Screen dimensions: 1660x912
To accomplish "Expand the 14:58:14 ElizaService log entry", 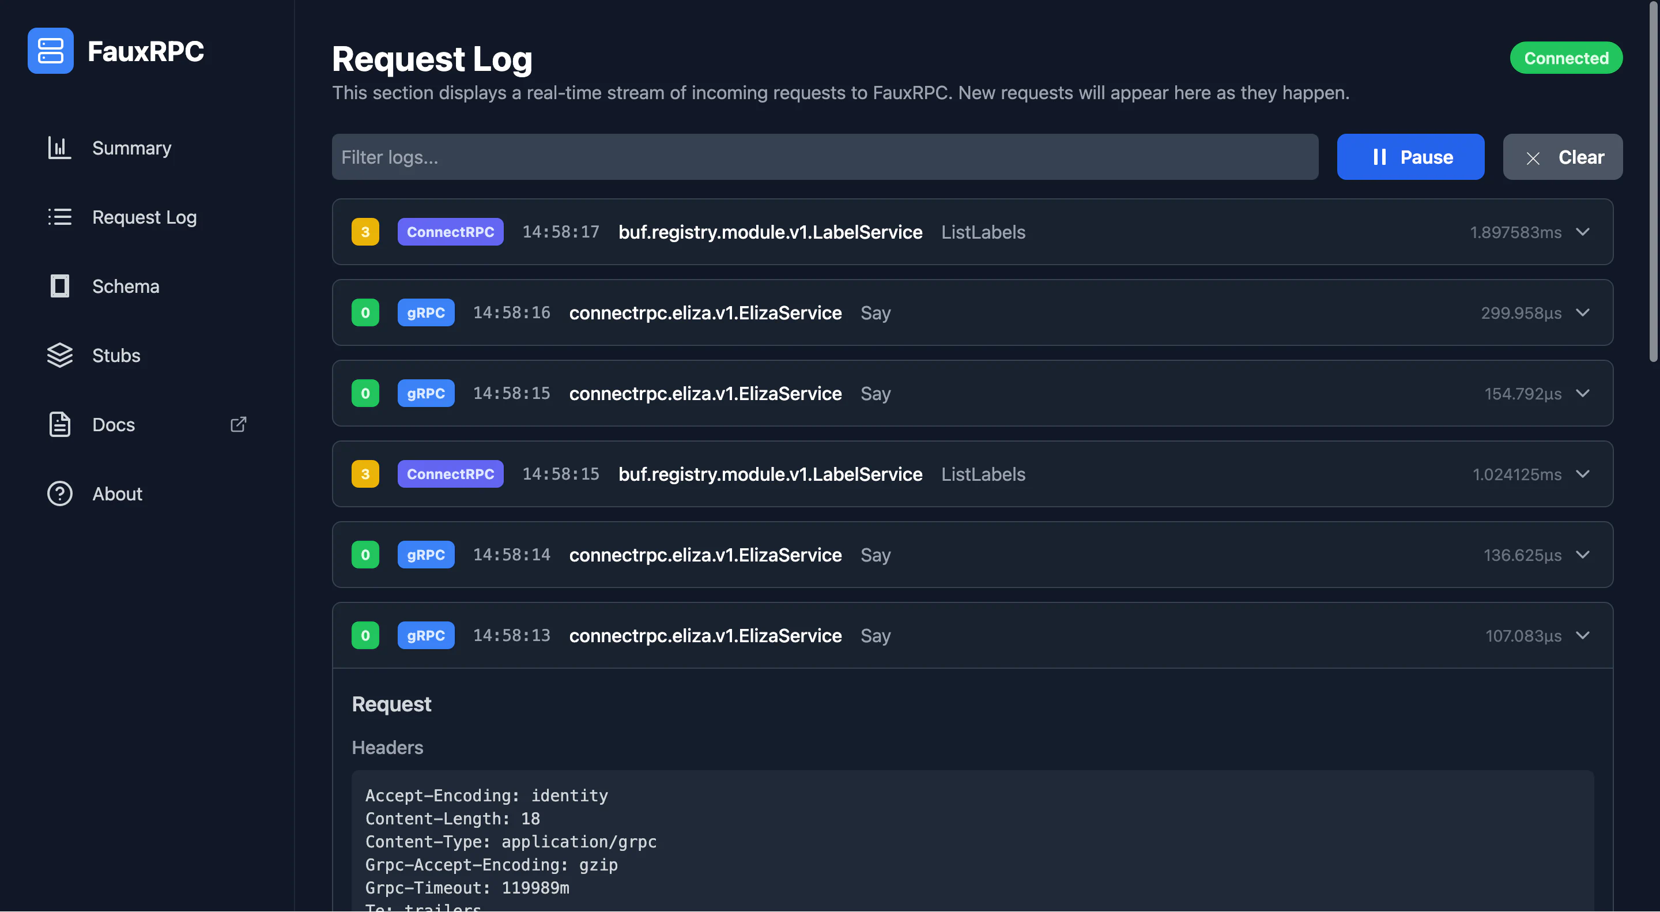I will pyautogui.click(x=1583, y=554).
